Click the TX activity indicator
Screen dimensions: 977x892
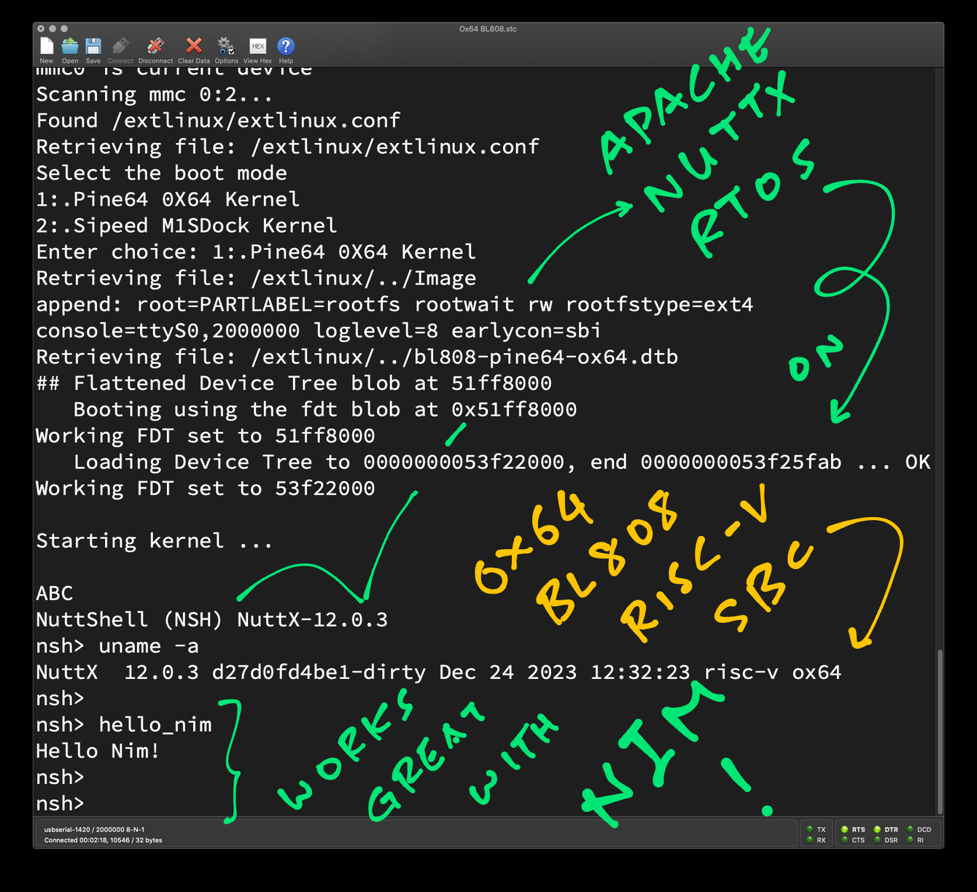pyautogui.click(x=810, y=829)
